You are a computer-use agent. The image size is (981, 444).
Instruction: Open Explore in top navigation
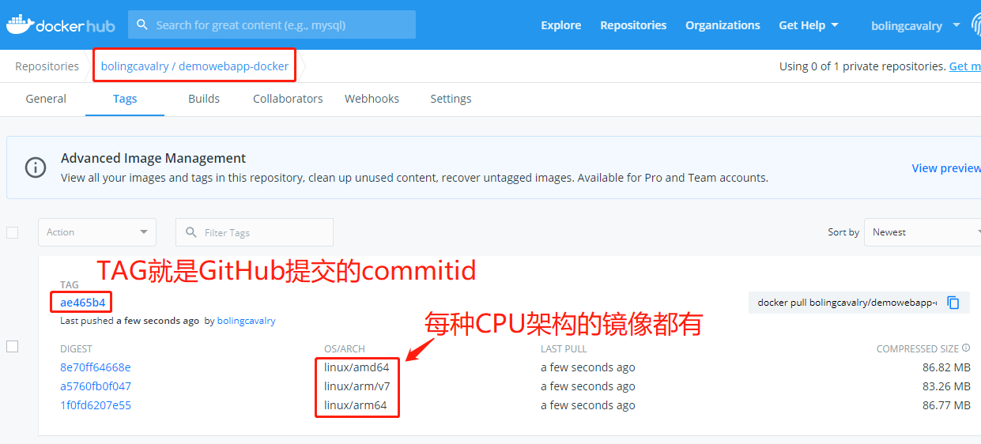point(561,25)
